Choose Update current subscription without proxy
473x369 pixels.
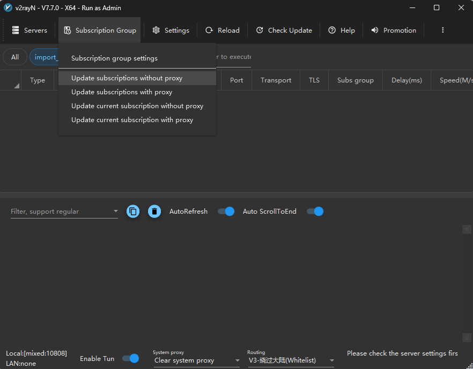pyautogui.click(x=137, y=106)
